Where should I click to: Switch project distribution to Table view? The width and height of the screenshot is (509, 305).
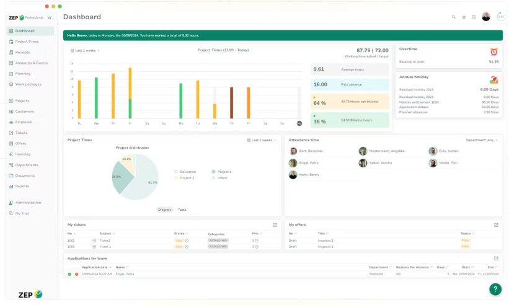point(182,210)
